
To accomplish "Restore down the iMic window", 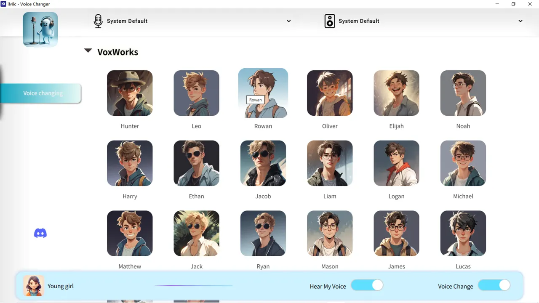I will point(513,4).
